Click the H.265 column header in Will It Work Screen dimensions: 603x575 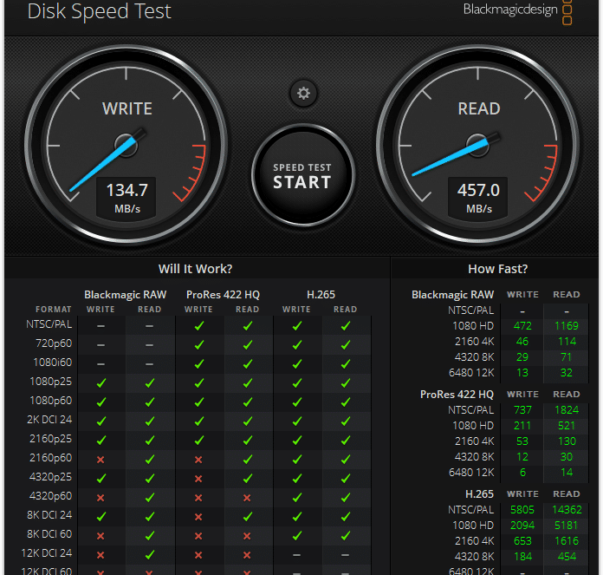(x=321, y=295)
